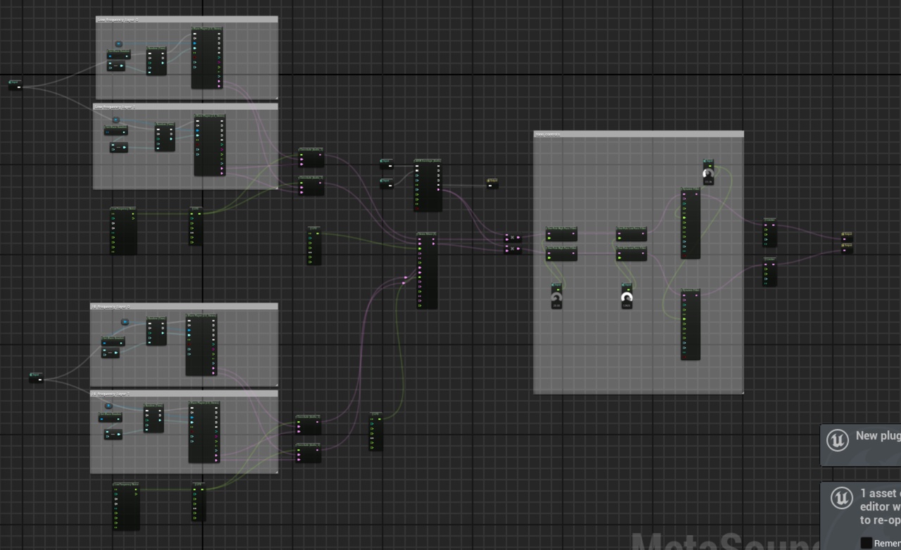Tick the Remember checkbox in the asset notification
901x550 pixels.
click(x=866, y=543)
